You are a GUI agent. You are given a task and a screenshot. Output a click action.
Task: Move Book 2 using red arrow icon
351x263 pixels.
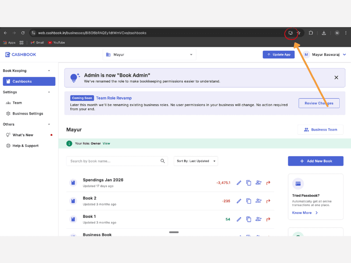point(268,201)
